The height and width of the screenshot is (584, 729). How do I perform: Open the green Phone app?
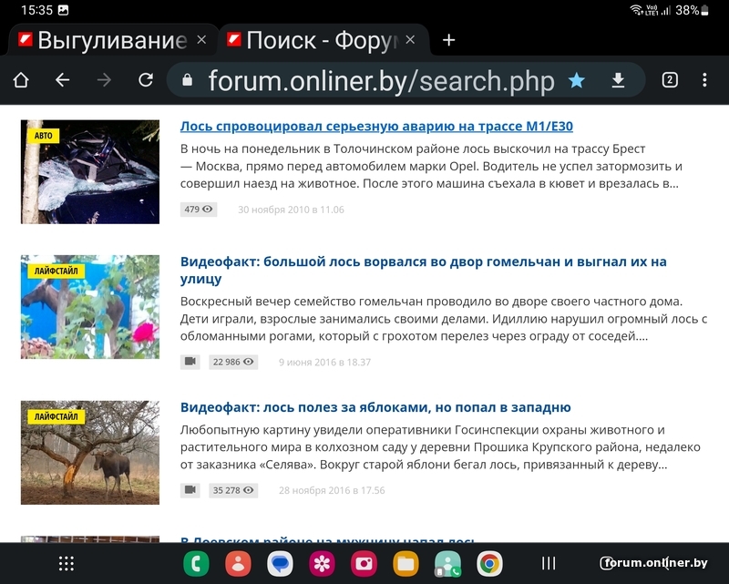(196, 564)
